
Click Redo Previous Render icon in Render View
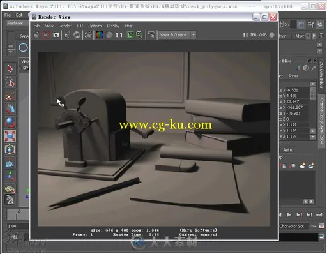pyautogui.click(x=36, y=34)
